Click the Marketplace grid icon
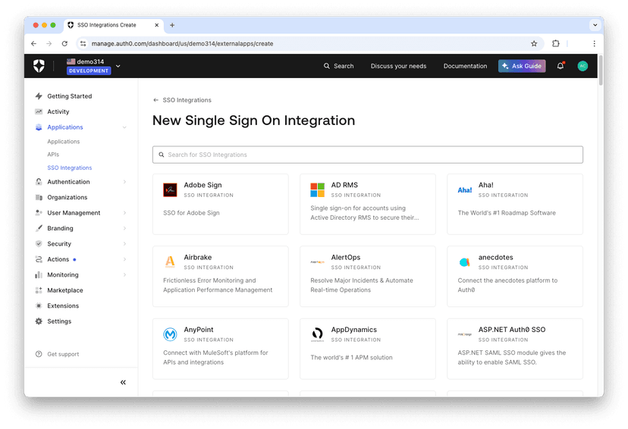This screenshot has height=429, width=628. 39,290
